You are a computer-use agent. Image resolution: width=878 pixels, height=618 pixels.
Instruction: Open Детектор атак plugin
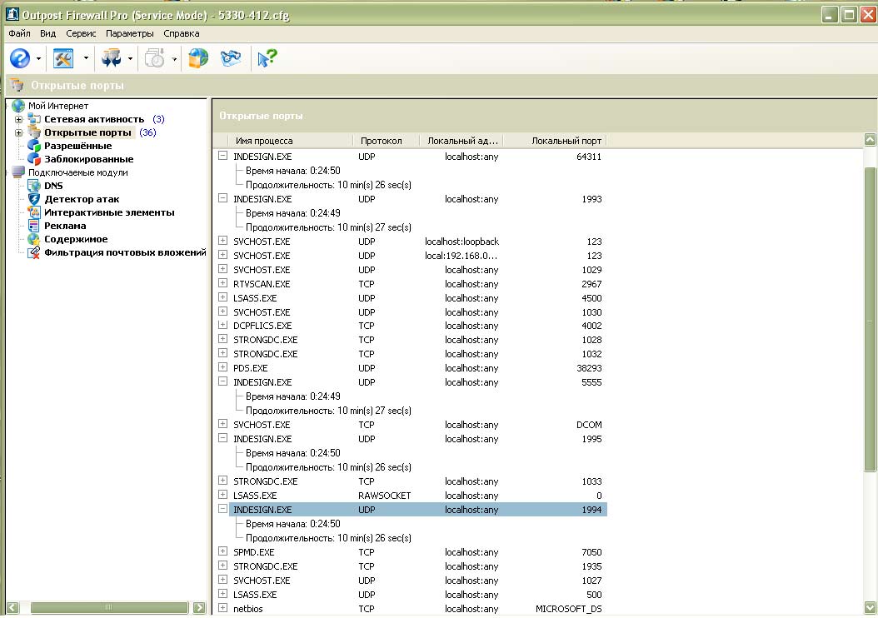click(x=82, y=199)
